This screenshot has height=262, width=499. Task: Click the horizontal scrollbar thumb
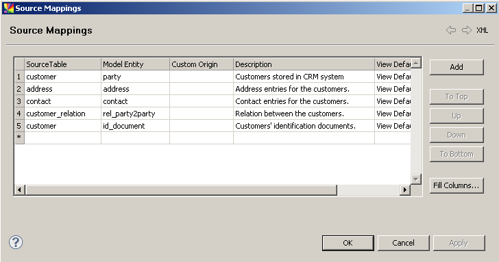pyautogui.click(x=181, y=190)
